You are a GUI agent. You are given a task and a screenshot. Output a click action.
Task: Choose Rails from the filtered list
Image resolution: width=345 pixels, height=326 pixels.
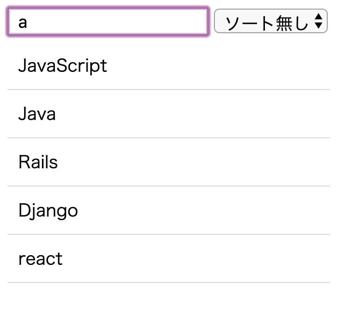point(168,162)
